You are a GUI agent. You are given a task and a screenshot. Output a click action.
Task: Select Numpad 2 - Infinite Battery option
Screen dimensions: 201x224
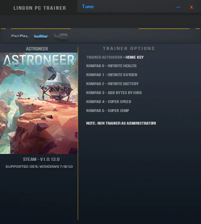click(x=112, y=84)
